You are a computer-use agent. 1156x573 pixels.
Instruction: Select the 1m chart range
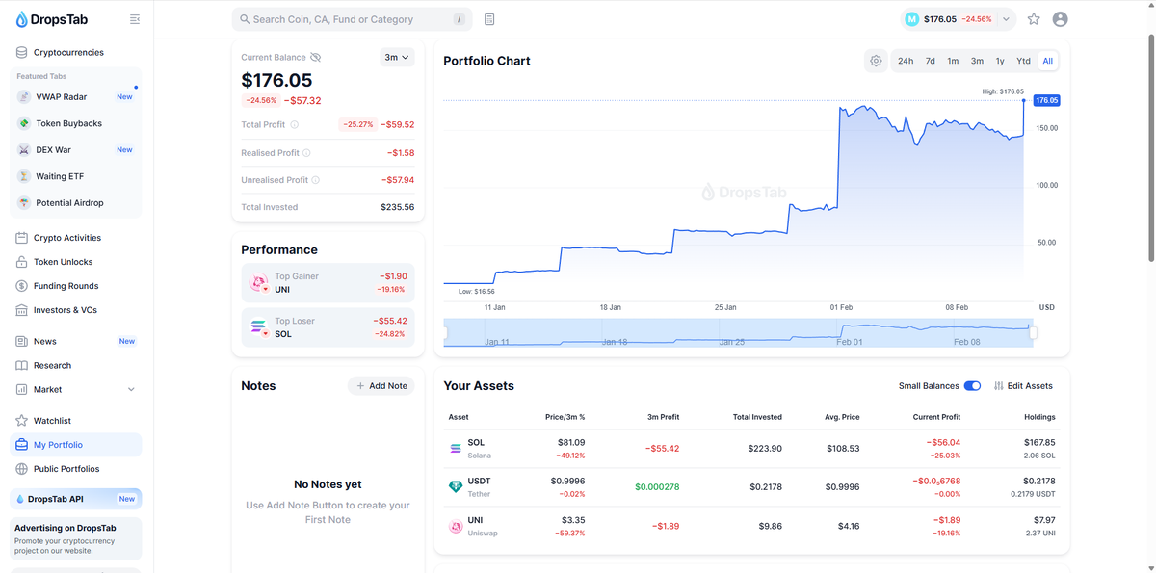[x=953, y=61]
